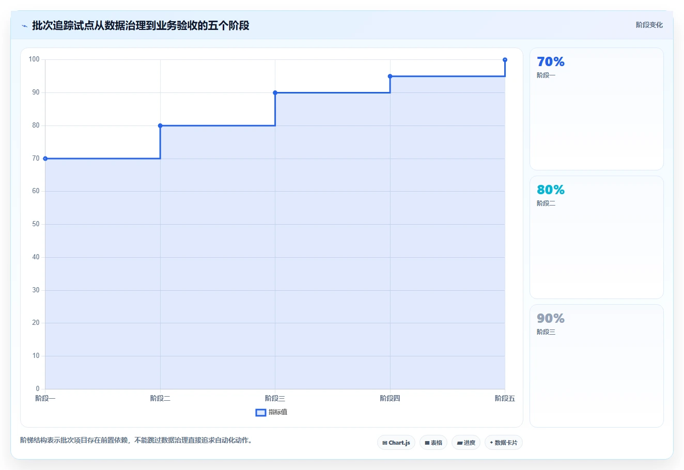Click the lightning icon beside the title

[x=24, y=26]
